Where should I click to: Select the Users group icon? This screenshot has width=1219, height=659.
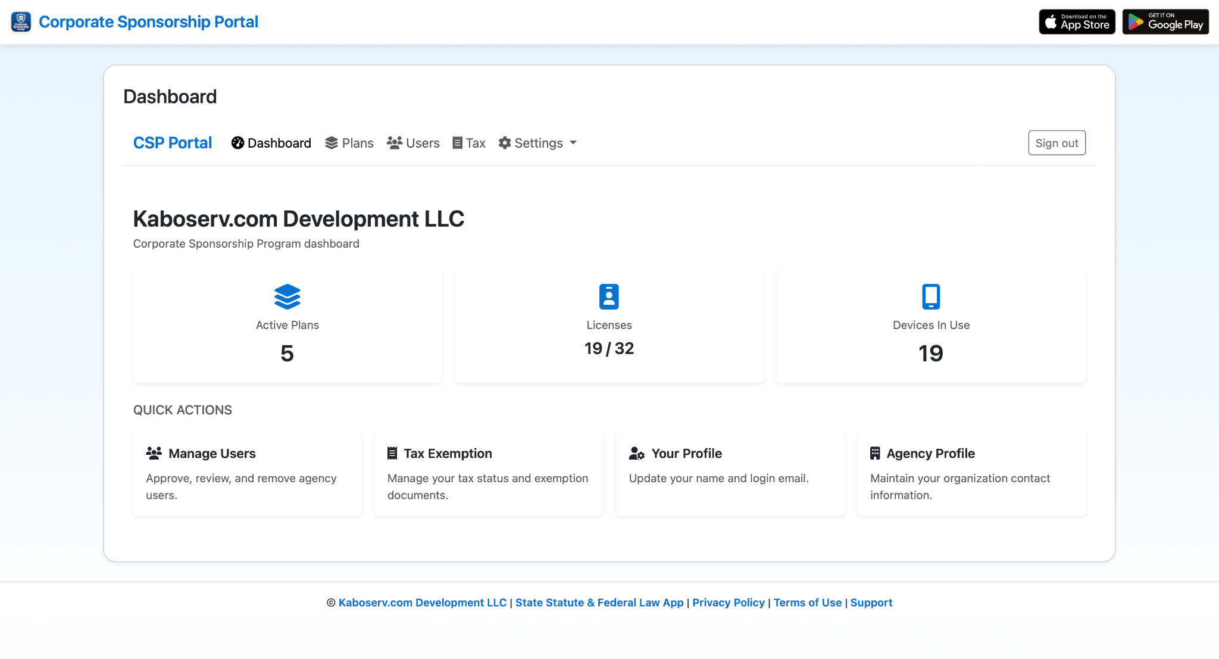(x=395, y=143)
